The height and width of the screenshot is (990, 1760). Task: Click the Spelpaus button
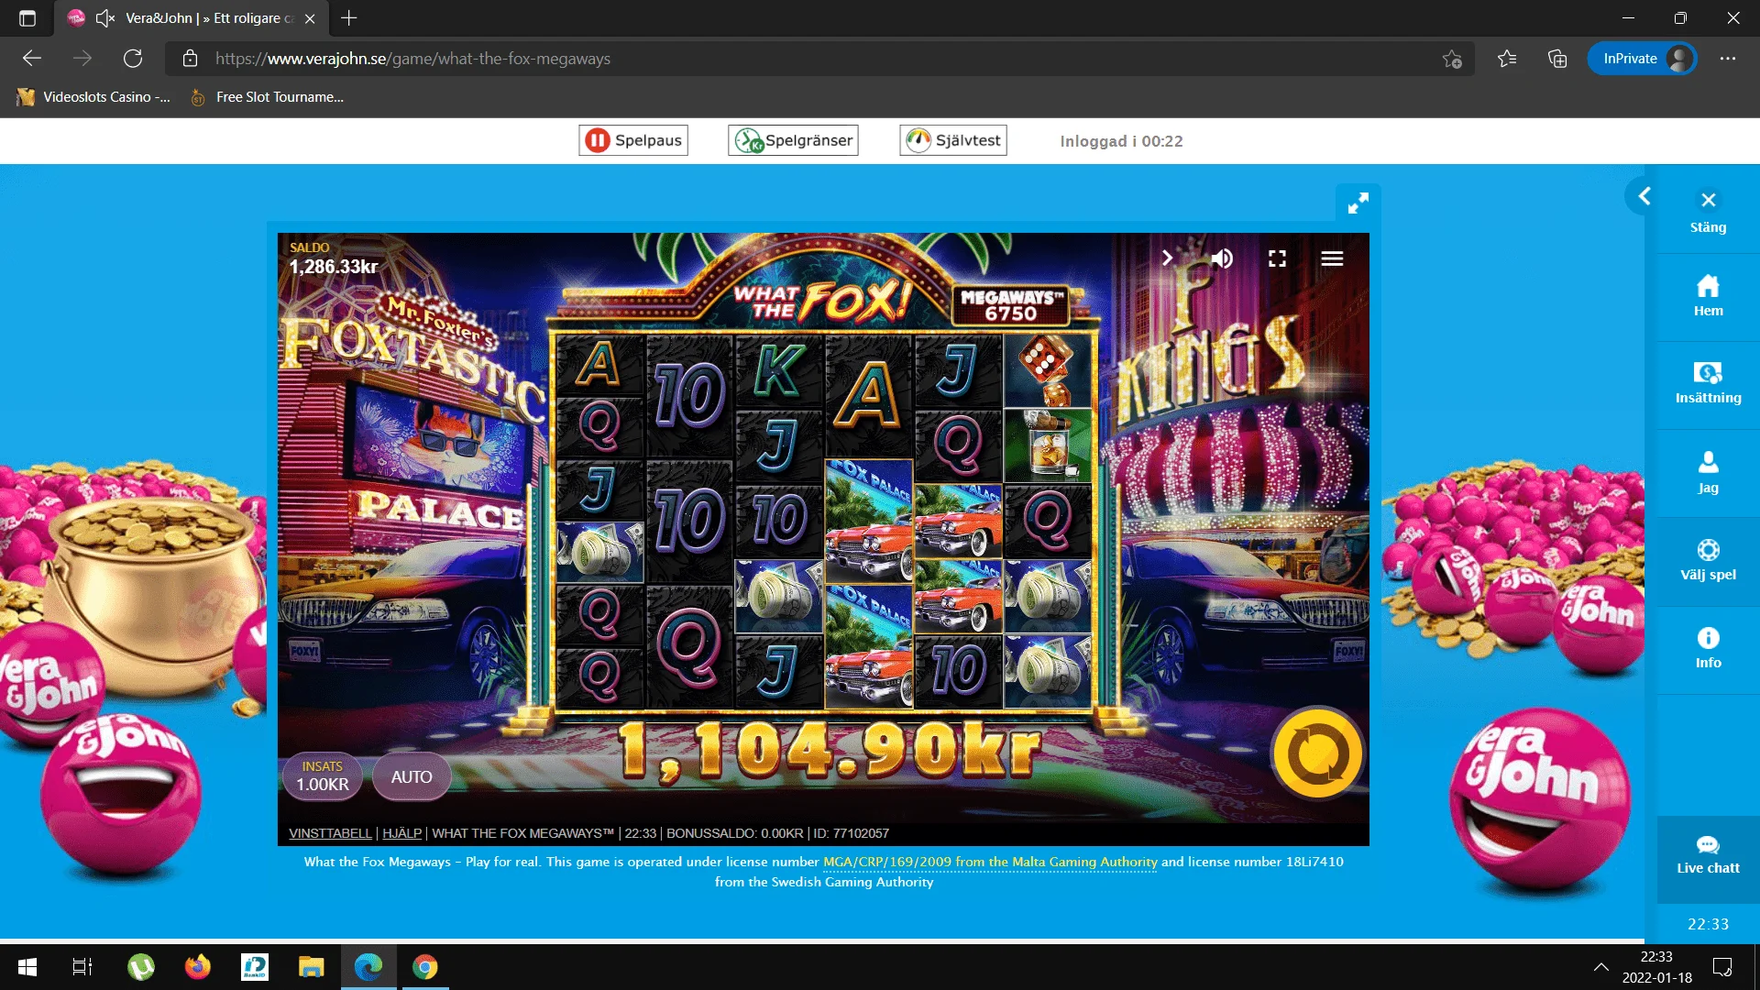tap(633, 140)
